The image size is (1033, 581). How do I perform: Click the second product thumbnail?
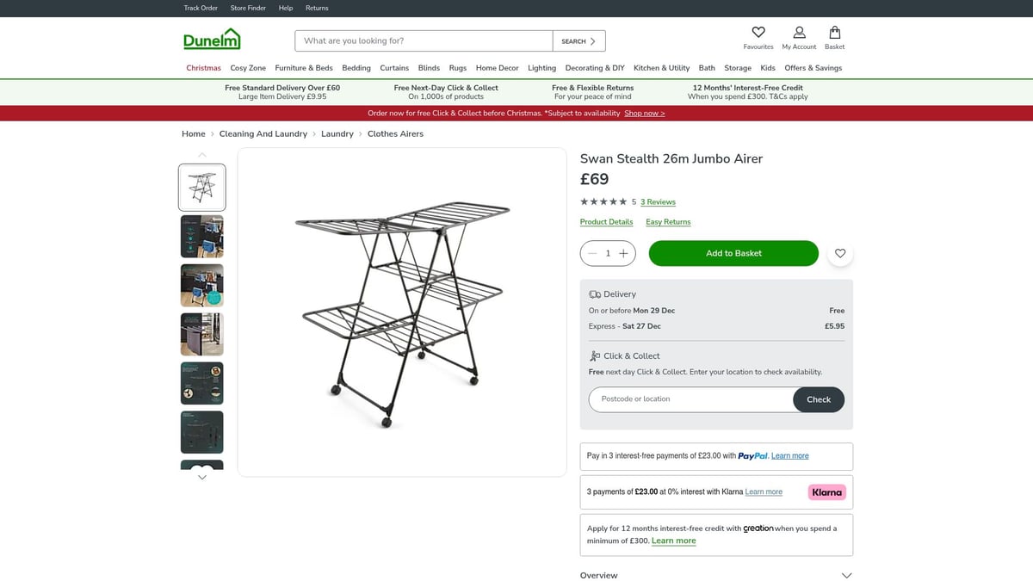(201, 236)
